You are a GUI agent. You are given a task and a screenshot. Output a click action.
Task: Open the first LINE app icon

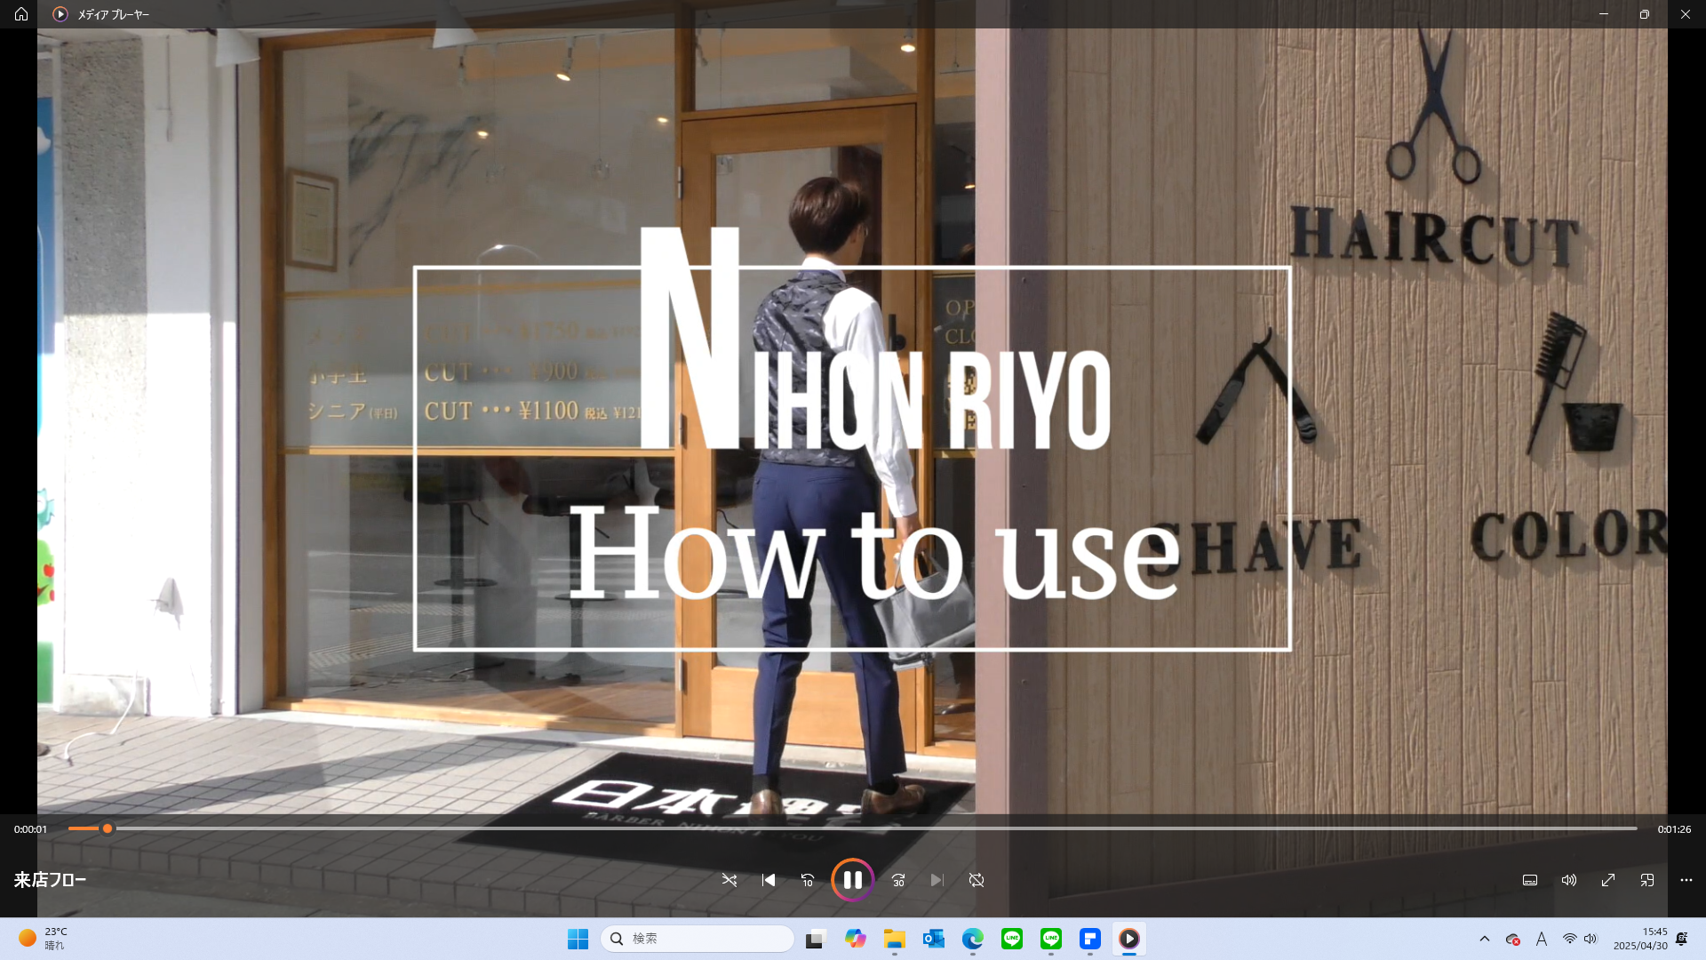tap(1012, 939)
